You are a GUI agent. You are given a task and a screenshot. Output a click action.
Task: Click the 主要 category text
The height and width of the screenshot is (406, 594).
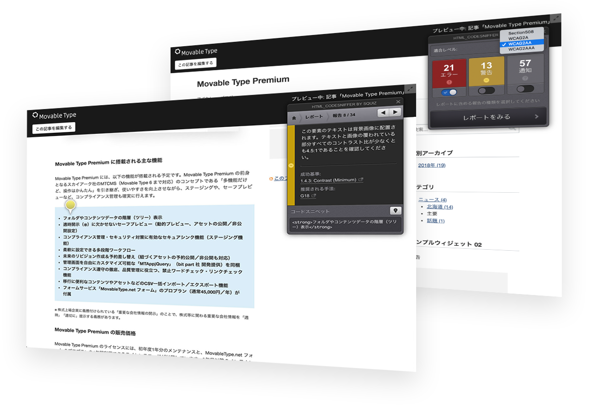coord(432,214)
